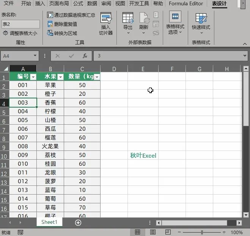The height and width of the screenshot is (236, 250).
Task: Click horizontal scrollbar left arrow
Action: click(159, 223)
